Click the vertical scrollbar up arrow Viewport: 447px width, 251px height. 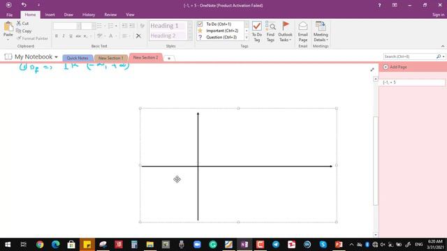376,79
